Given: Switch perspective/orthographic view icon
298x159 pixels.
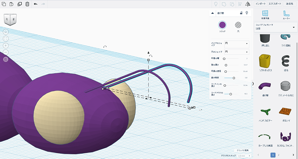Looking at the screenshot, I should pos(6,59).
